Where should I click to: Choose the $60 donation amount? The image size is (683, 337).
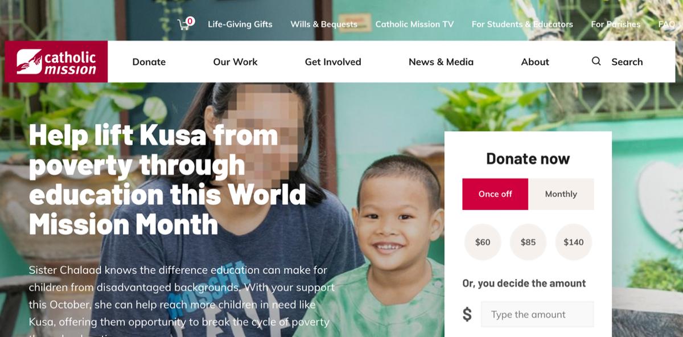(483, 242)
